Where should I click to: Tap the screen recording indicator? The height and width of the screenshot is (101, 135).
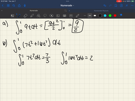pos(119,1)
